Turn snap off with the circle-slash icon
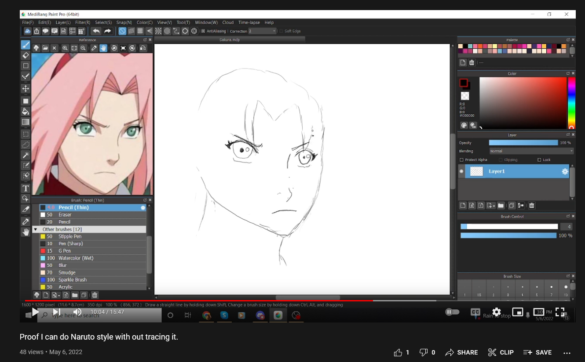The image size is (585, 362). [122, 31]
